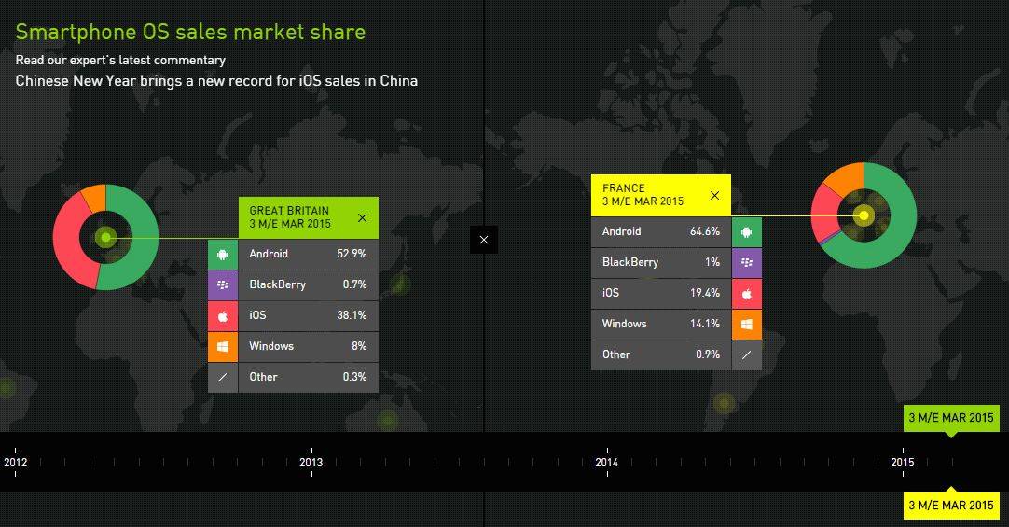
Task: Click the Android icon in Great Britain panel
Action: click(x=223, y=254)
